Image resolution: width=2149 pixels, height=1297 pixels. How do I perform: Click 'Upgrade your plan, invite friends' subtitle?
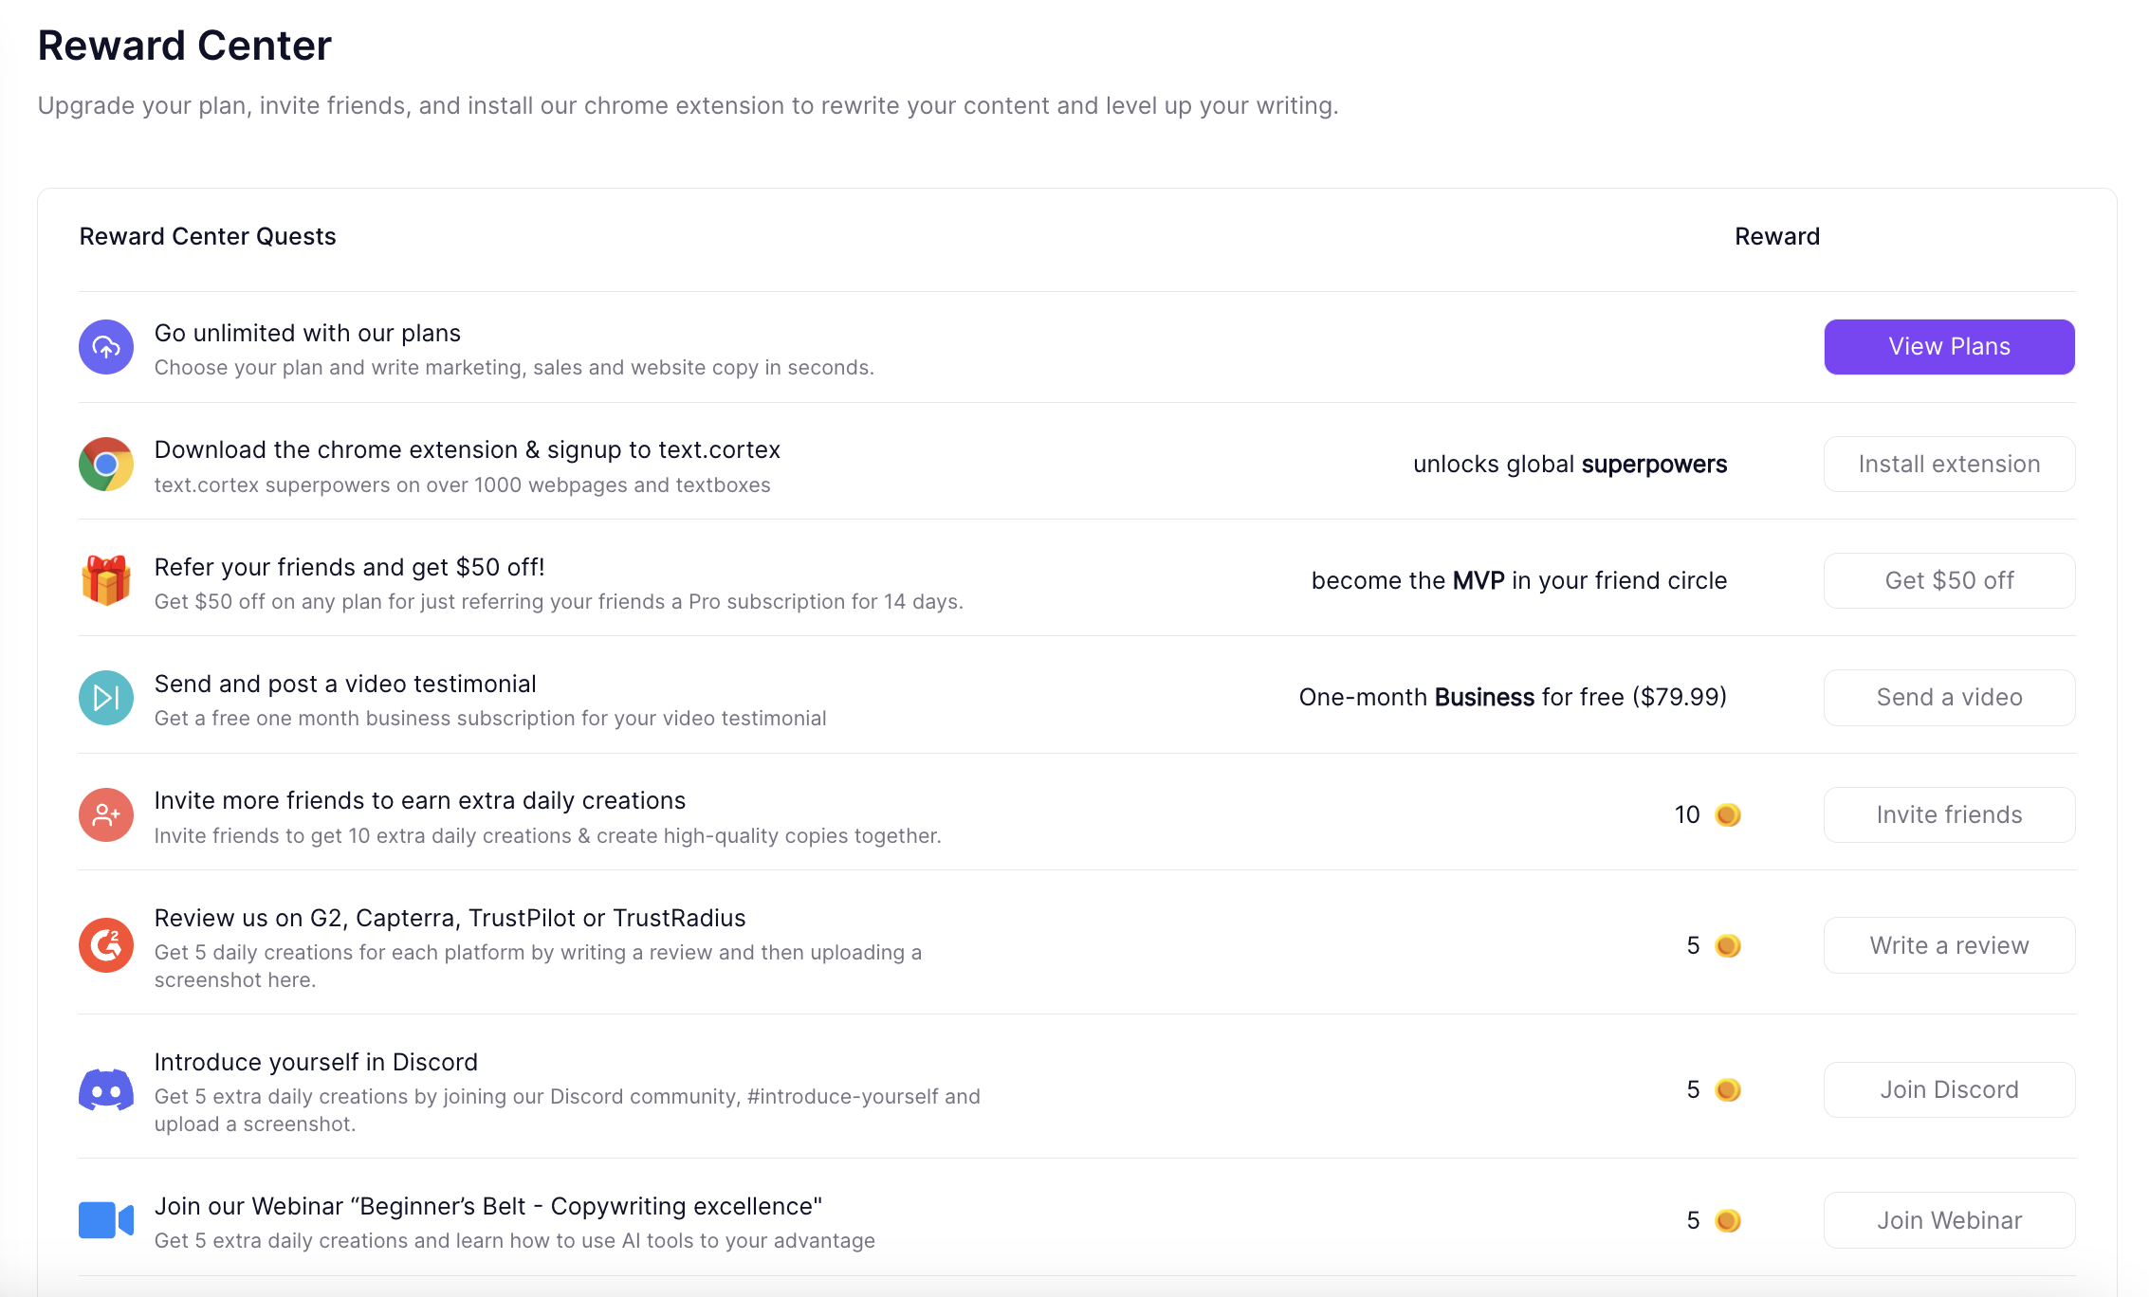[689, 105]
